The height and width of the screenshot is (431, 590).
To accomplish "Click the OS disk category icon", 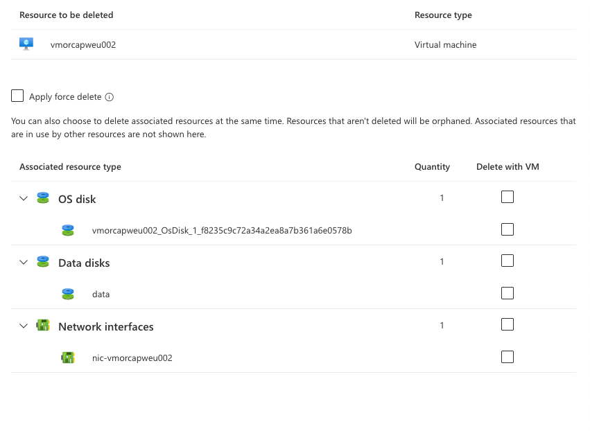I will point(43,199).
